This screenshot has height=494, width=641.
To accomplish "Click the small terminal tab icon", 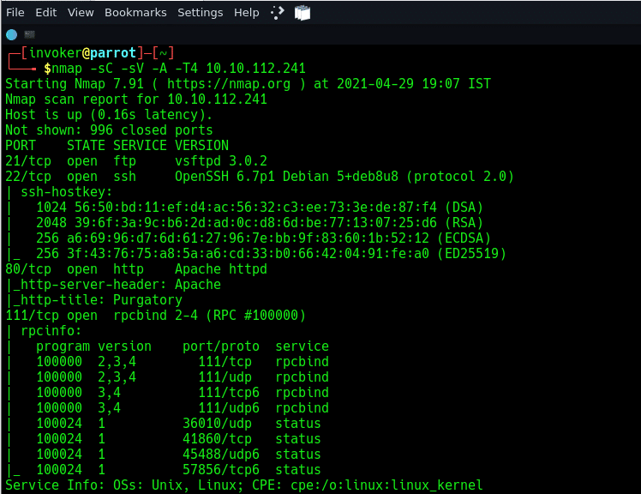I will click(29, 34).
